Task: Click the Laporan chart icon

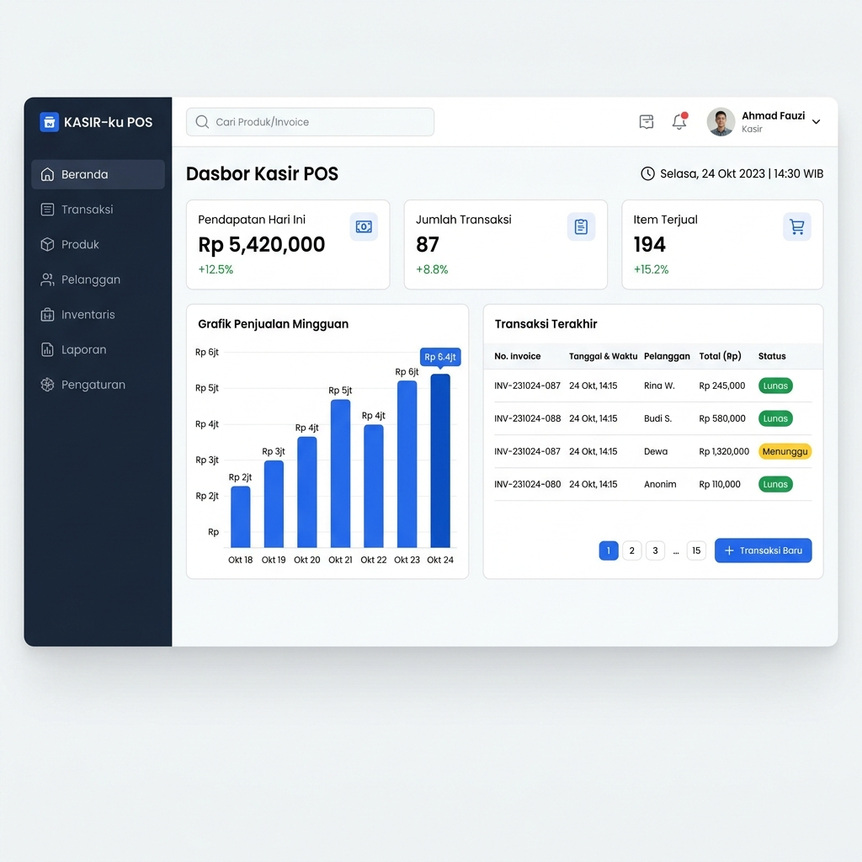Action: click(47, 349)
